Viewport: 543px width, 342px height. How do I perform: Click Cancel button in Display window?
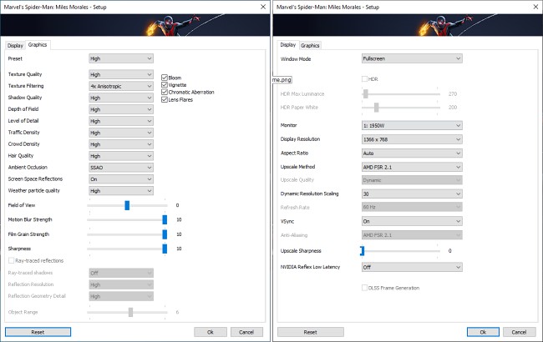pyautogui.click(x=519, y=332)
